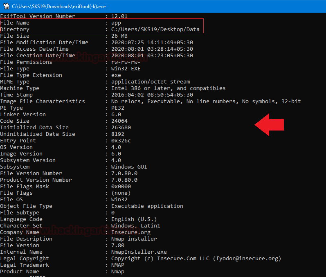Click the OS Version value 4.0
Screen dimensions: 326x277
coord(116,147)
